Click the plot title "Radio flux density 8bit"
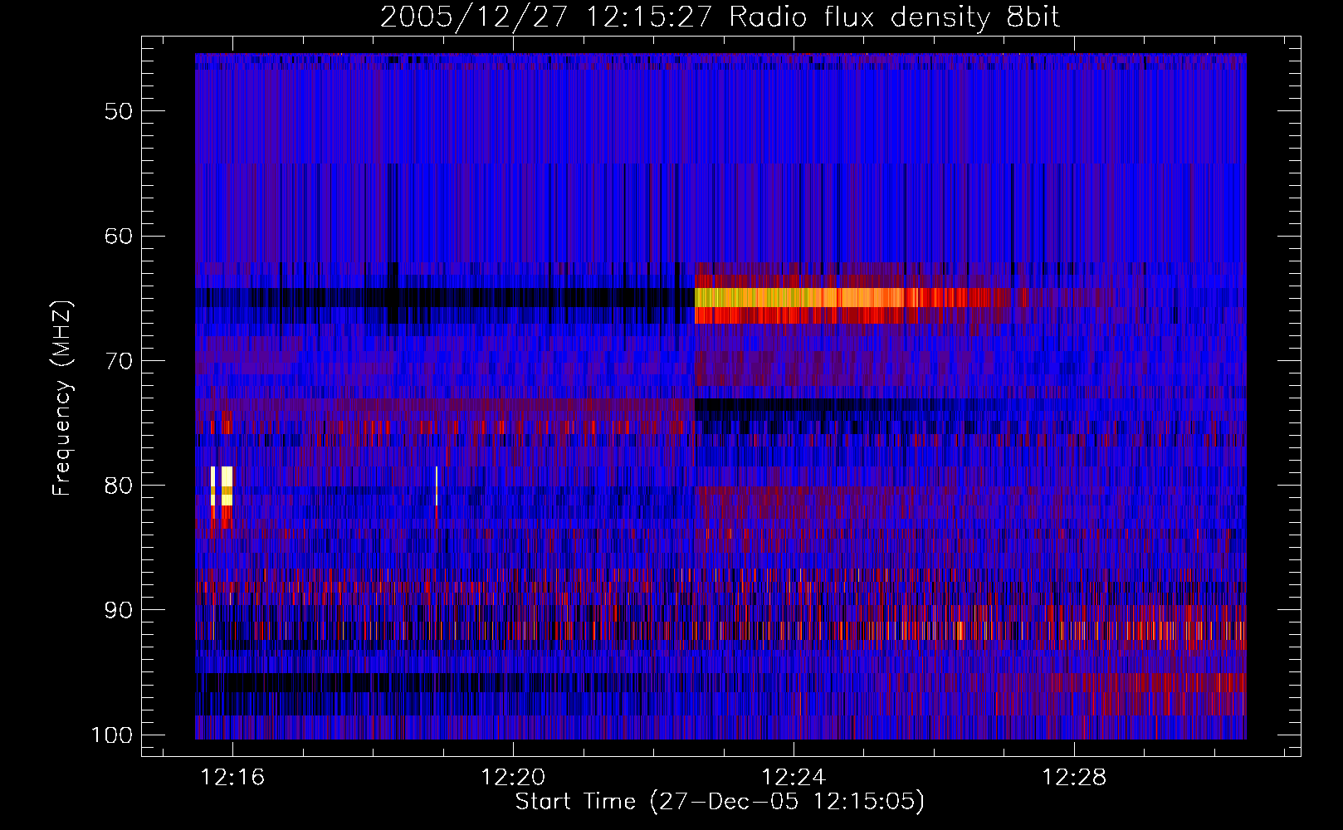Image resolution: width=1343 pixels, height=830 pixels. 895,17
